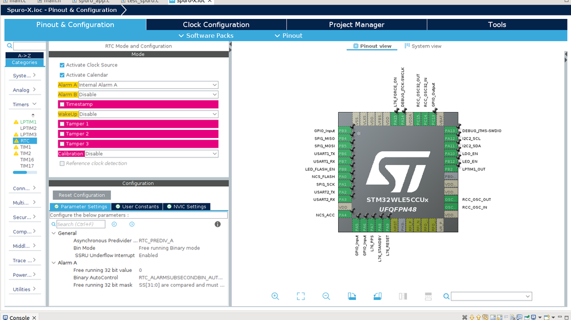
Task: Go to next parameter search result
Action: pos(132,224)
